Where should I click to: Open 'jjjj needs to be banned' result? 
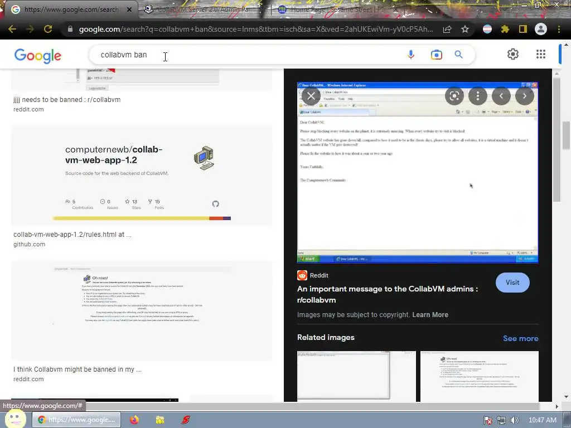pyautogui.click(x=67, y=99)
